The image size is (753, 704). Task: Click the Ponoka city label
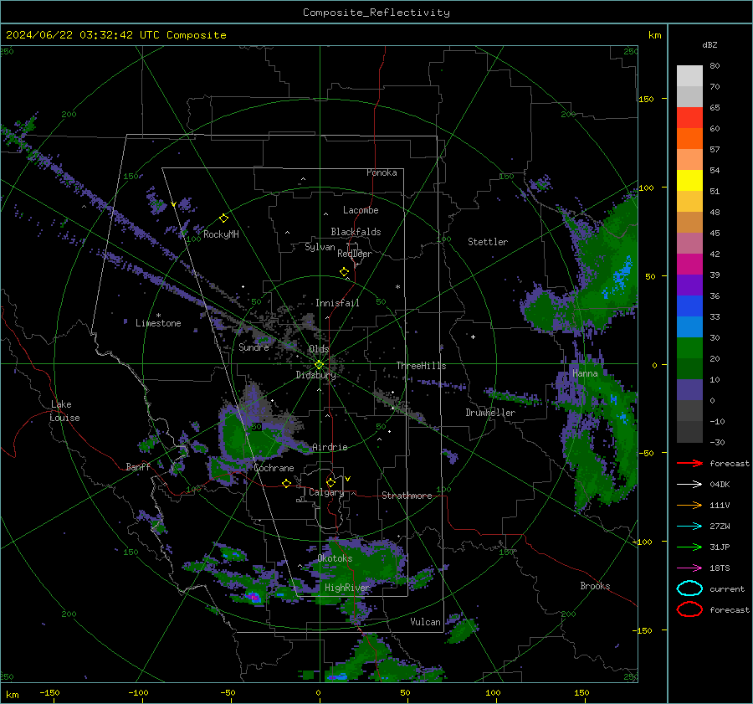[382, 172]
